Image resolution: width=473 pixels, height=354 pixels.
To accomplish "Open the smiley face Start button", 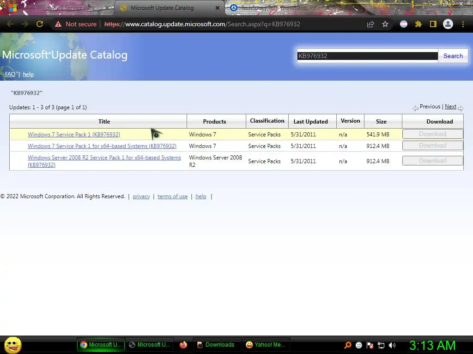I will pos(12,345).
